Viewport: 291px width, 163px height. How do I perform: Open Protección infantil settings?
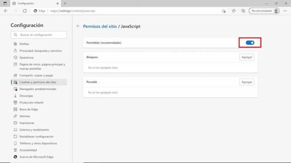[39, 103]
